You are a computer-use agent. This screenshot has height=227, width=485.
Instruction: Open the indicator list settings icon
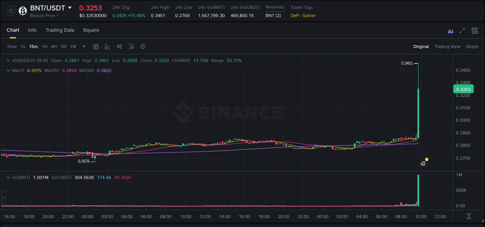point(131,46)
